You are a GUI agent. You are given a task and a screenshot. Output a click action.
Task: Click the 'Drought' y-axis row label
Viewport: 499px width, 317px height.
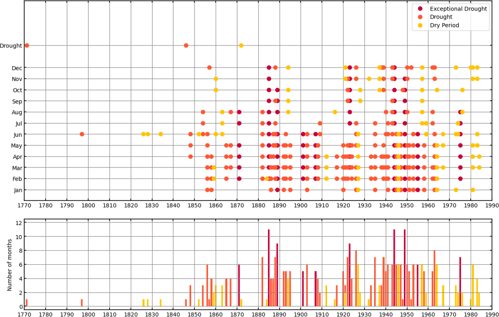[11, 46]
